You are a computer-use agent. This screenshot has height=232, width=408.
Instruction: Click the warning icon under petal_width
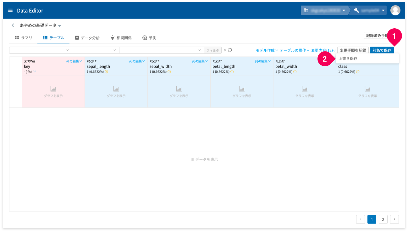[x=295, y=72]
